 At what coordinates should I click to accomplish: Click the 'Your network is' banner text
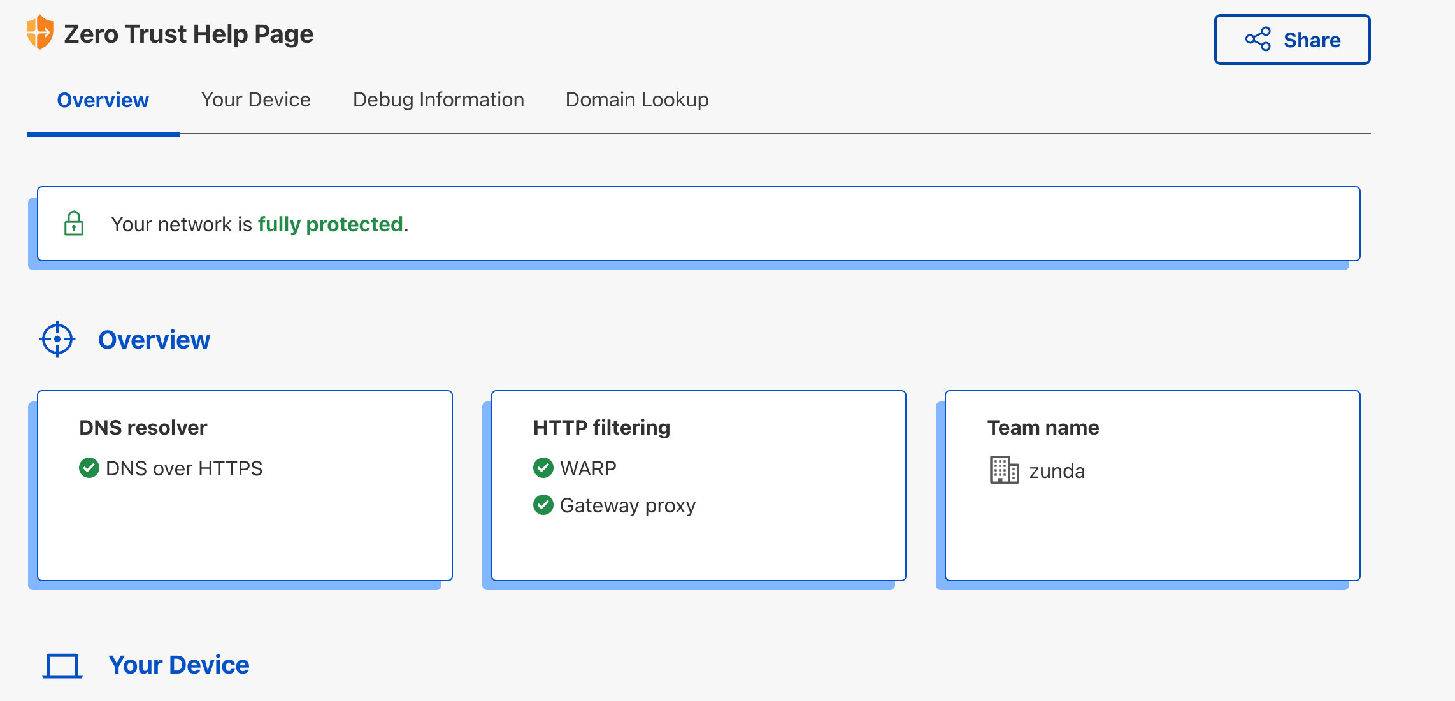[x=182, y=224]
